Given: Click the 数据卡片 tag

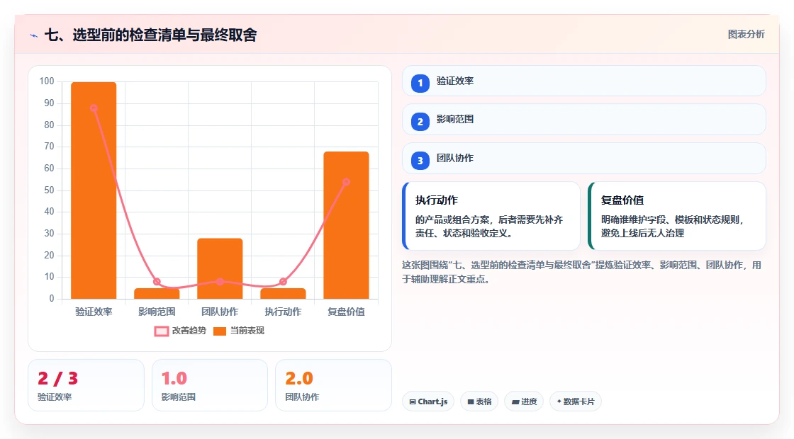Looking at the screenshot, I should click(x=575, y=401).
